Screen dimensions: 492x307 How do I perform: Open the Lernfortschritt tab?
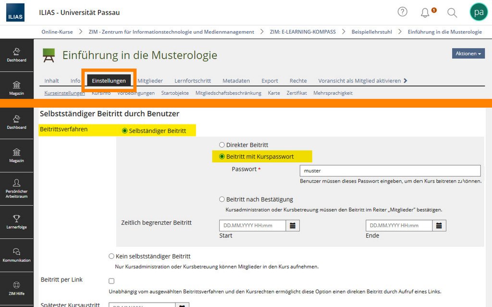(x=193, y=81)
